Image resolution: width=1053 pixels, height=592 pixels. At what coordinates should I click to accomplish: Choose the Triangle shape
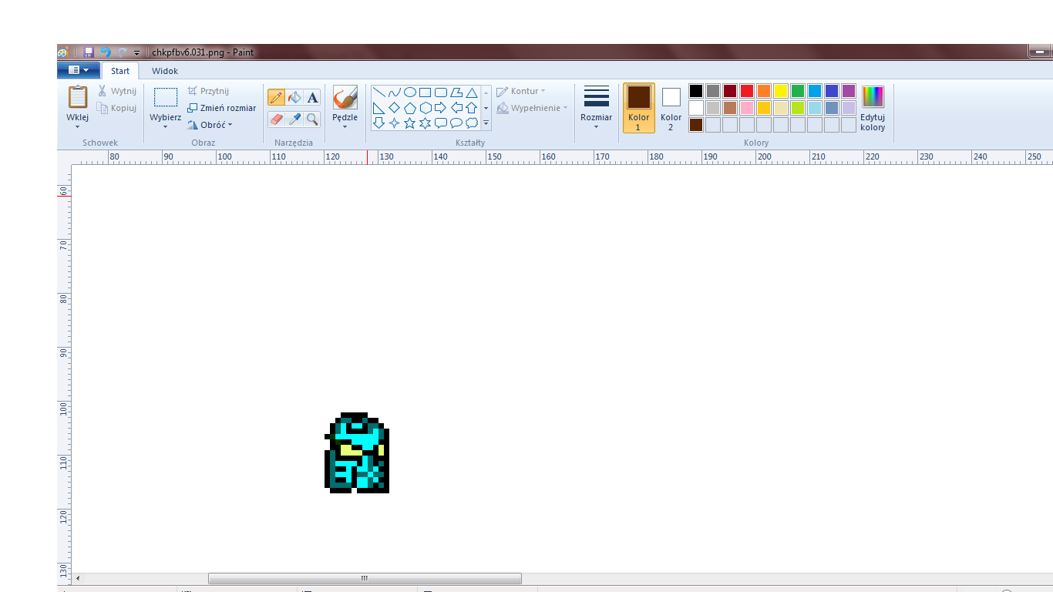pyautogui.click(x=472, y=92)
